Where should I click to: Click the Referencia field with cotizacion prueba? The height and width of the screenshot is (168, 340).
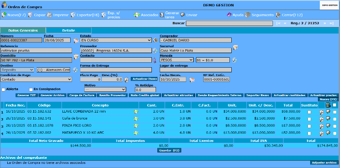coord(36,50)
